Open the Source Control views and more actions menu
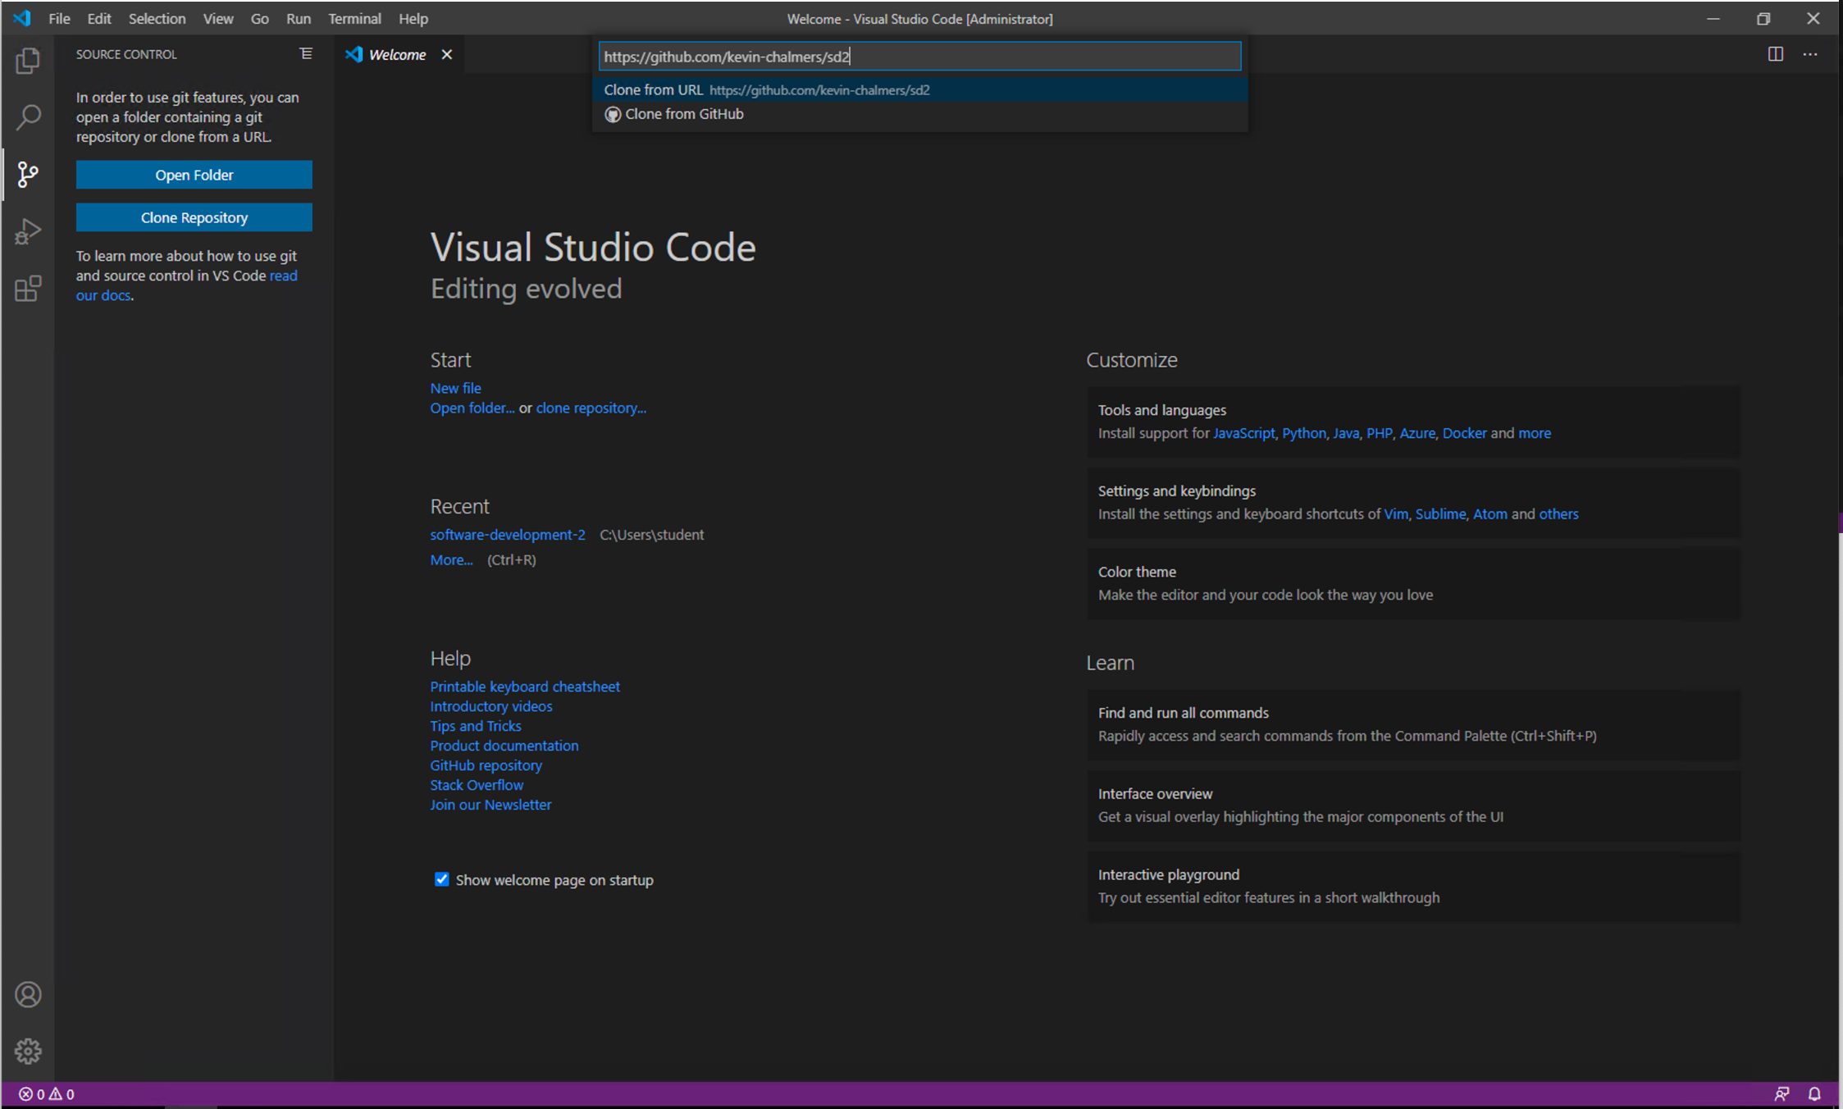Viewport: 1843px width, 1109px height. tap(306, 54)
